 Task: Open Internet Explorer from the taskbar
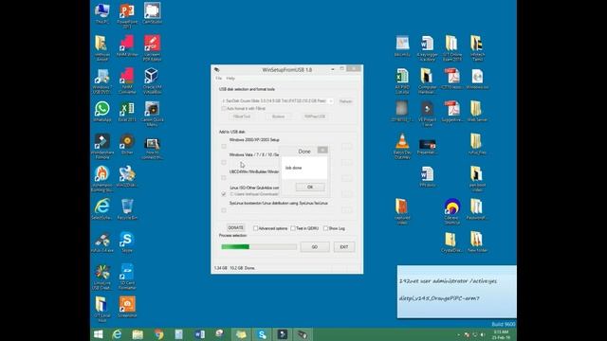pyautogui.click(x=117, y=334)
